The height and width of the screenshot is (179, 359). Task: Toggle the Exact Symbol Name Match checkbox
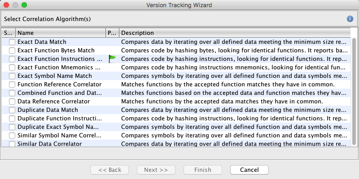point(12,76)
